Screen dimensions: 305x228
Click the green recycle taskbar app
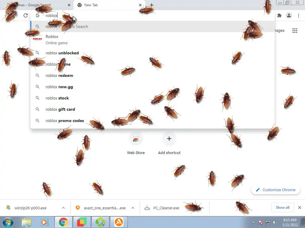[x=100, y=222]
